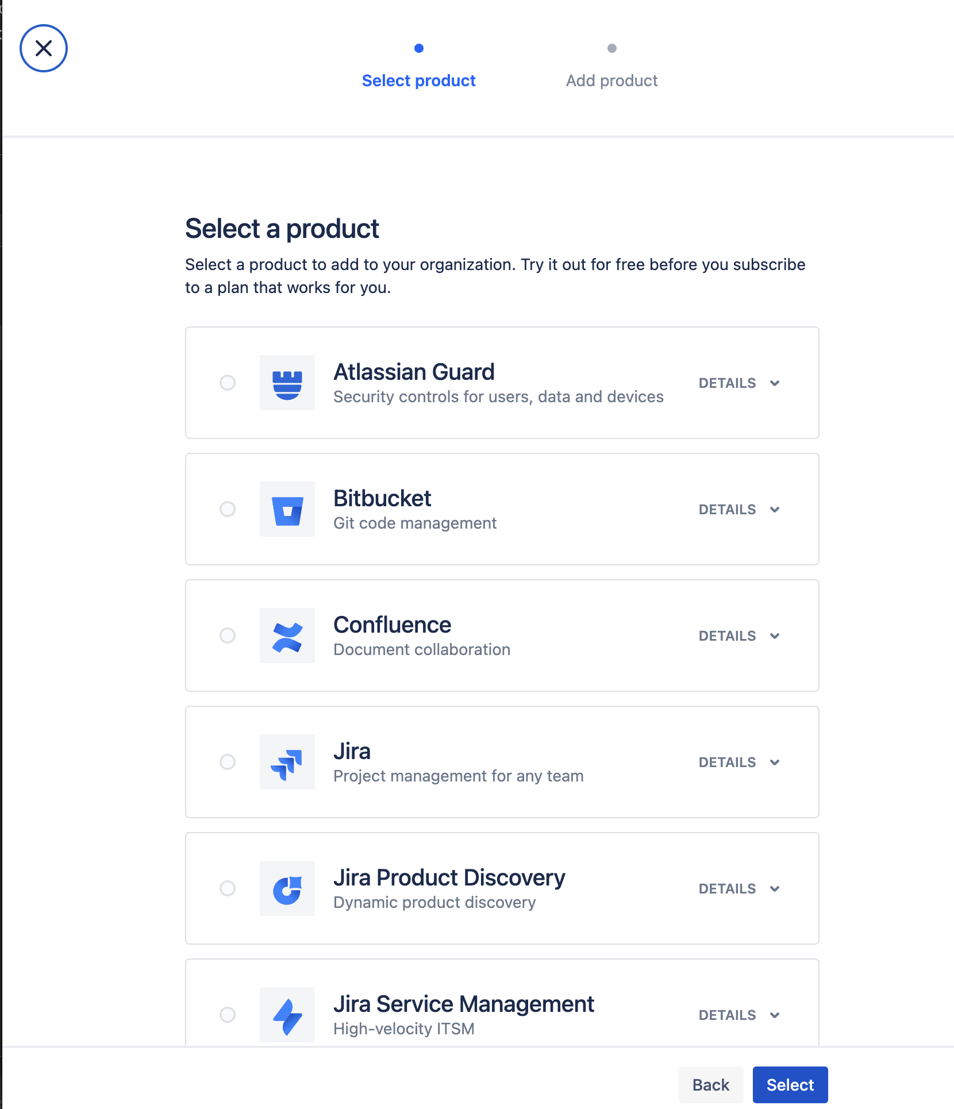Image resolution: width=954 pixels, height=1109 pixels.
Task: Go to the Add product step
Action: click(611, 80)
